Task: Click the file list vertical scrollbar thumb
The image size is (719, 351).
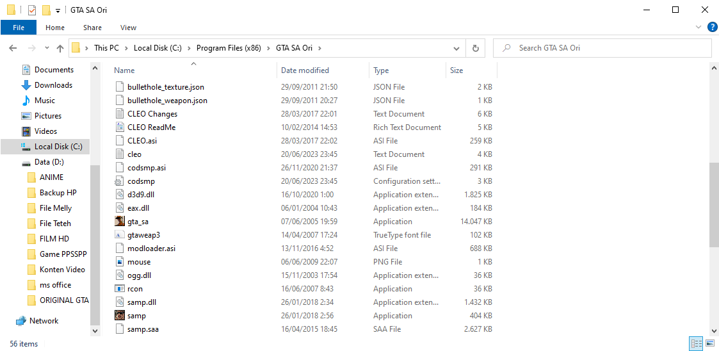Action: click(714, 205)
